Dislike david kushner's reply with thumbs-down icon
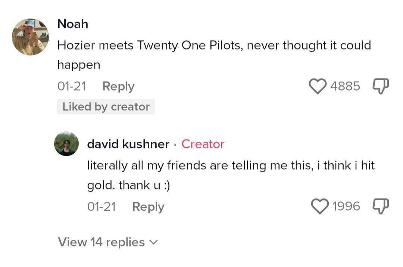Screen dimensions: 403x267 (381, 206)
